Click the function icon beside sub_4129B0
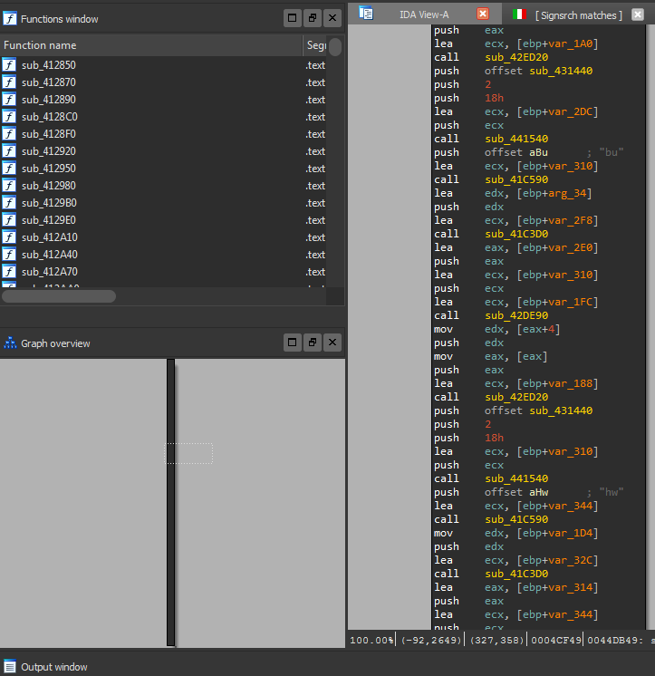655x676 pixels. click(x=9, y=203)
